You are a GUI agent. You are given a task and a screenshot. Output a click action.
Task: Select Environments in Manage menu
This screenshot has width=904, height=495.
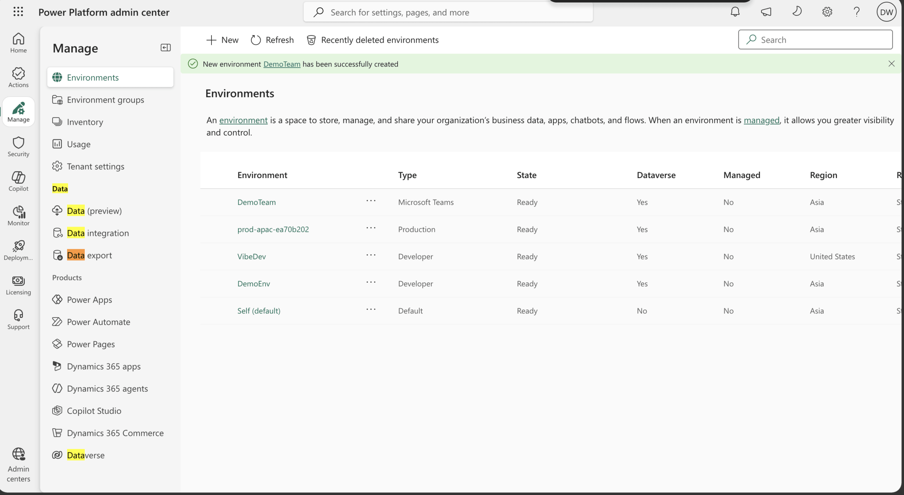tap(110, 77)
